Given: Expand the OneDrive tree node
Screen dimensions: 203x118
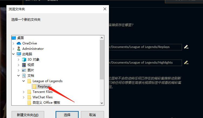Looking at the screenshot, I should pos(13,43).
